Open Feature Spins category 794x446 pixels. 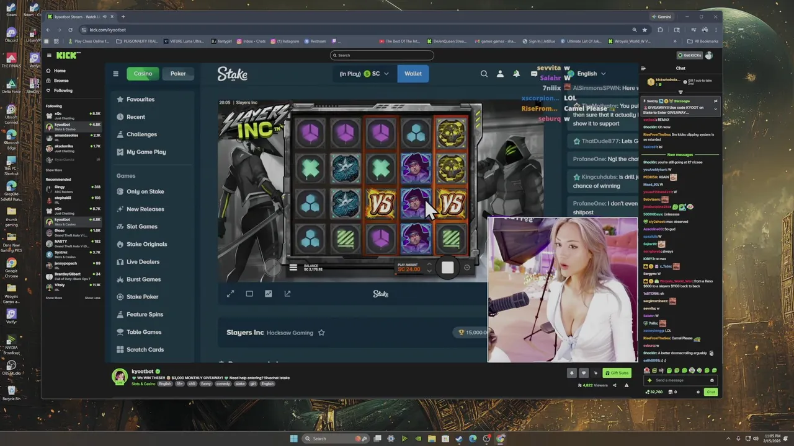140,314
